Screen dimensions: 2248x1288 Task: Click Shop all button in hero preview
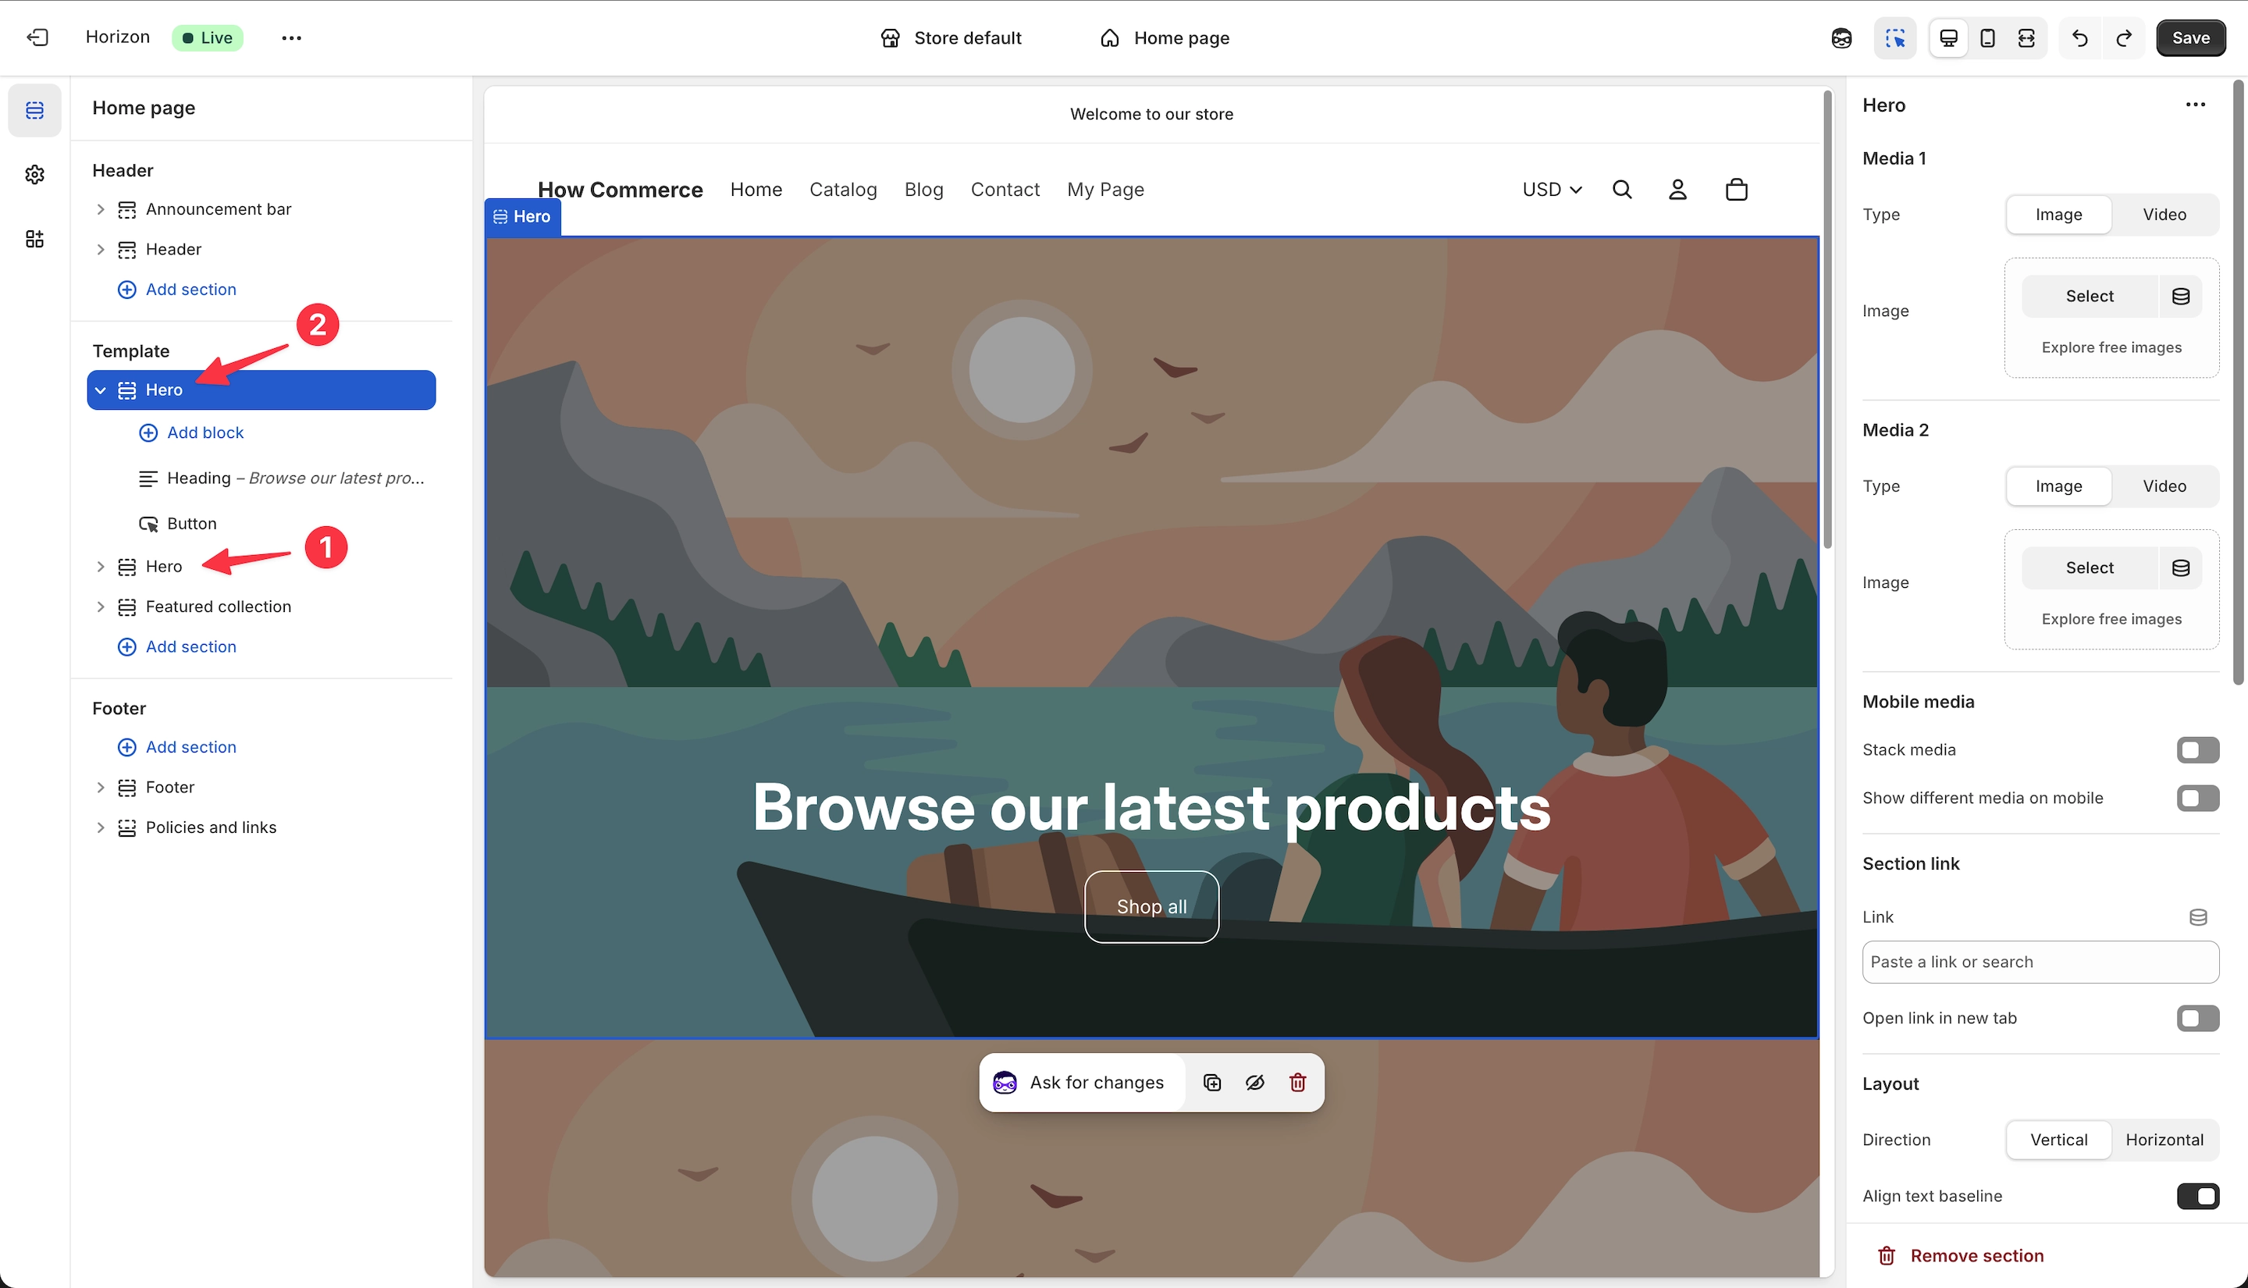1151,907
